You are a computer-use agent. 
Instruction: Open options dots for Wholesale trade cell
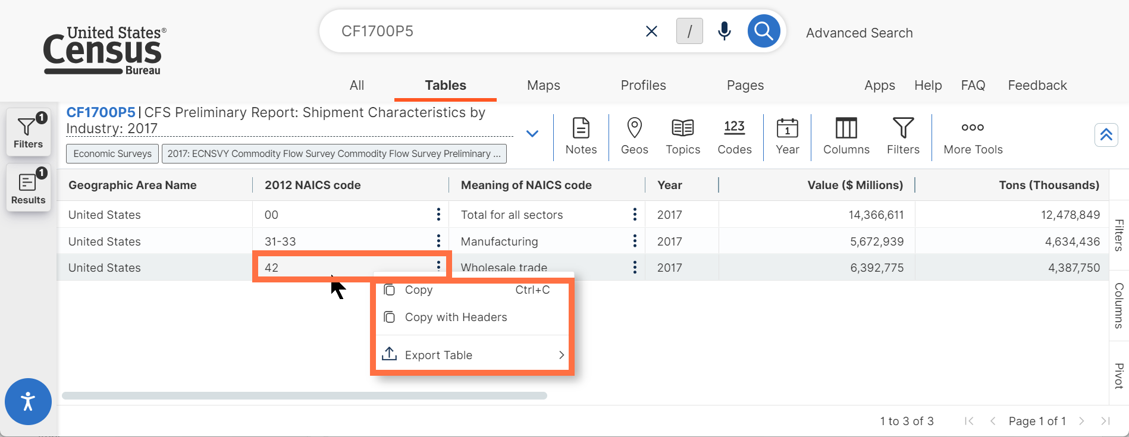[635, 268]
